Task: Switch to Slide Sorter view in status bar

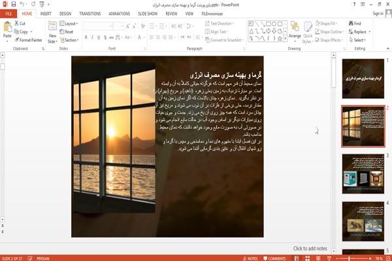Action: point(307,258)
